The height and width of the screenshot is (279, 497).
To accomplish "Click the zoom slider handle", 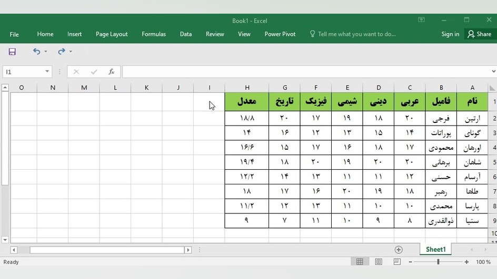I will [438, 262].
